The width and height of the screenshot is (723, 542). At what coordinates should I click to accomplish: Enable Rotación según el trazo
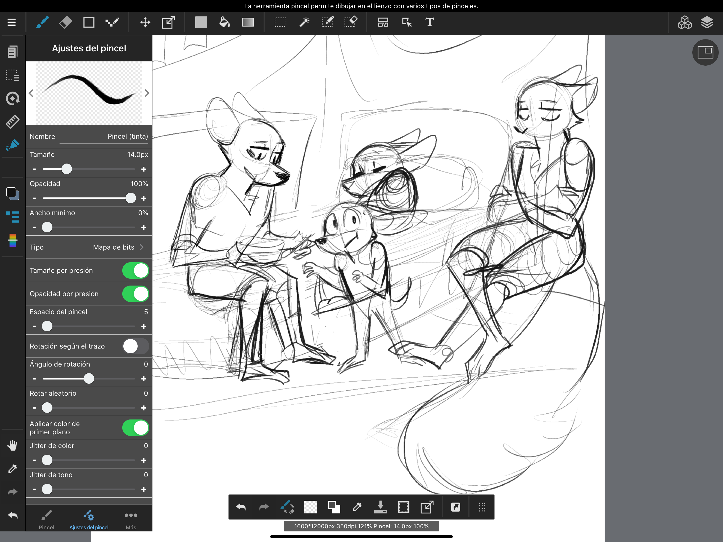point(135,346)
